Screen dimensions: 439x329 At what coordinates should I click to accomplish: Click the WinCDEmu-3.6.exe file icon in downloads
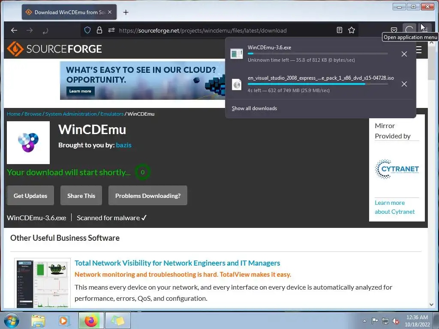pyautogui.click(x=237, y=54)
